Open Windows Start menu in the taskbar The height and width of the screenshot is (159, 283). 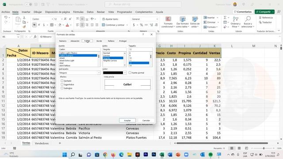coord(65,155)
